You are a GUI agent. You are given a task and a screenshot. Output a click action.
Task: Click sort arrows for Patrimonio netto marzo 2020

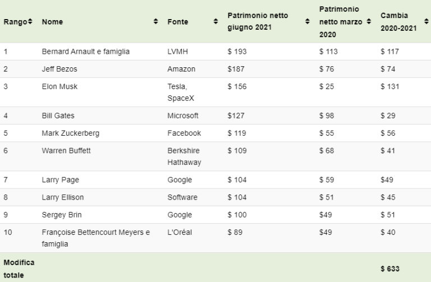(369, 21)
